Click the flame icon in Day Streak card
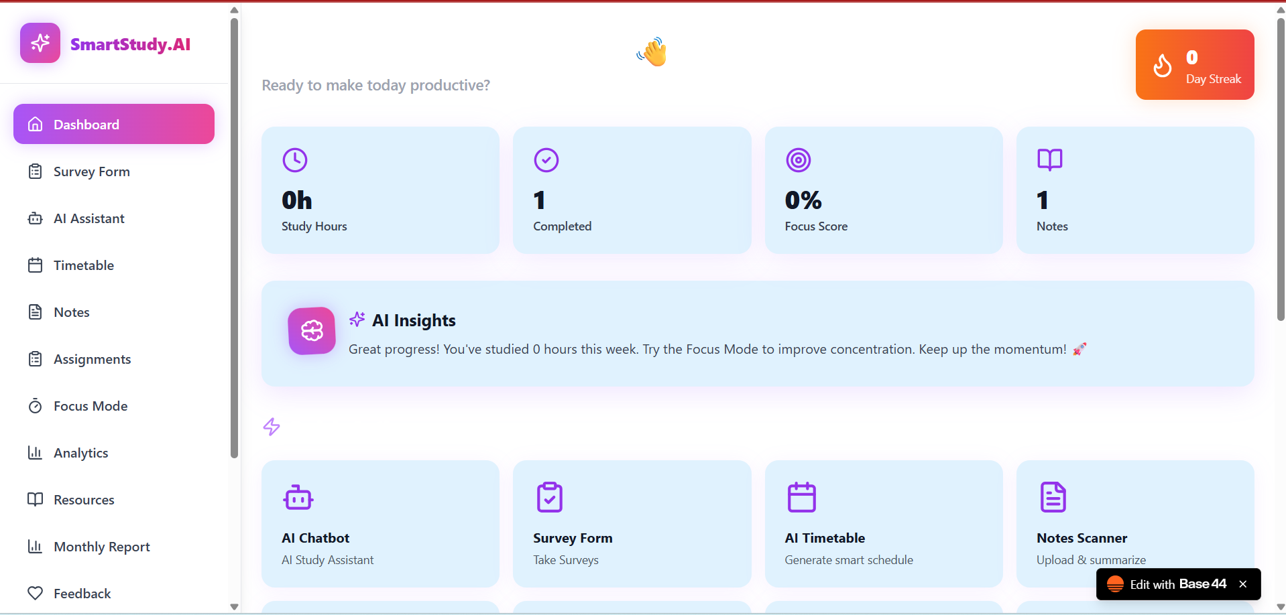Image resolution: width=1286 pixels, height=615 pixels. (1163, 65)
